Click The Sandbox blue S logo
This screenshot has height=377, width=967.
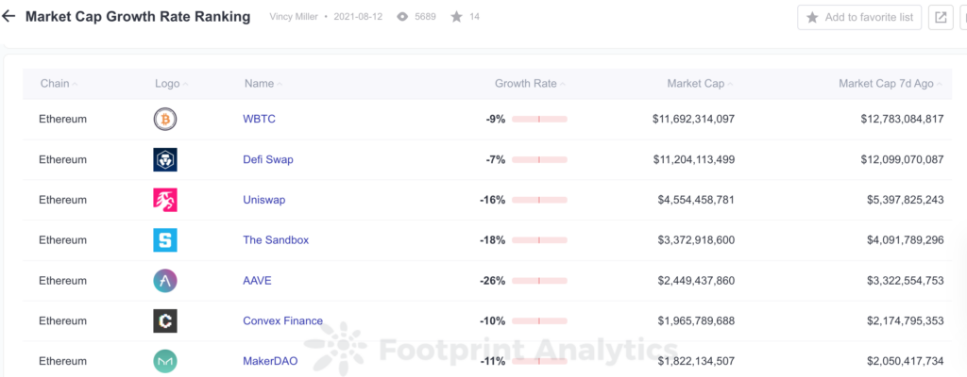[165, 240]
